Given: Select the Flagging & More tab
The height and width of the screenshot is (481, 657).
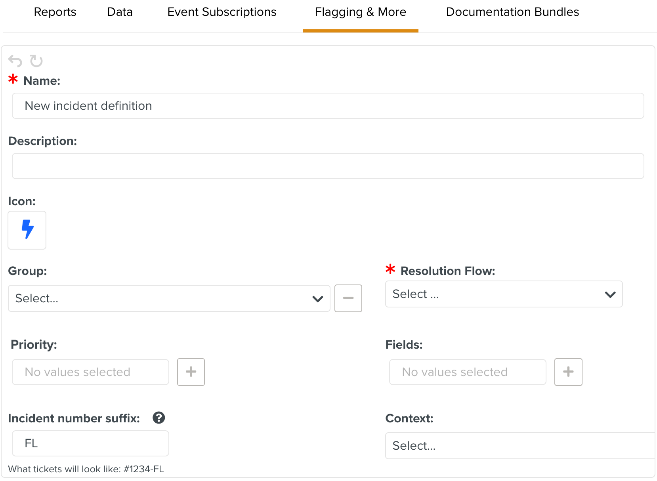Looking at the screenshot, I should click(x=360, y=12).
